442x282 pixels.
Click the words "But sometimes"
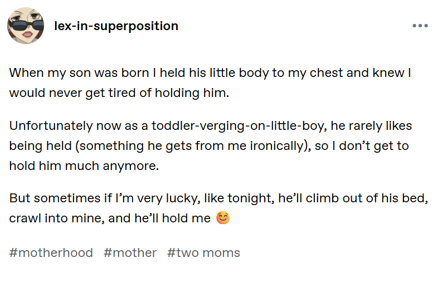click(55, 198)
